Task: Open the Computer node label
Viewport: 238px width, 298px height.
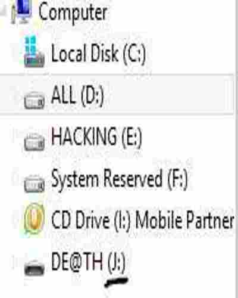Action: tap(73, 14)
